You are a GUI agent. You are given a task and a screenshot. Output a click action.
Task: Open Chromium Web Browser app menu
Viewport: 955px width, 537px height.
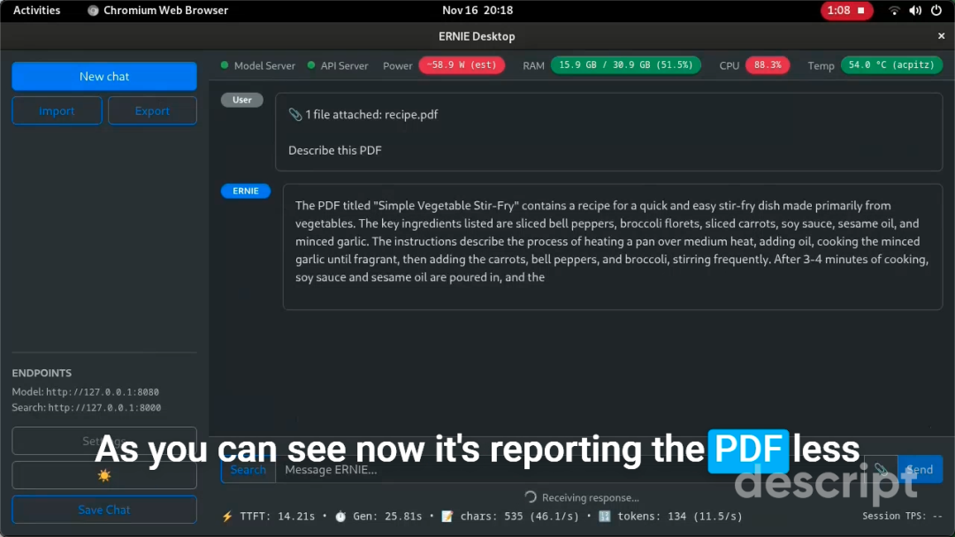157,11
